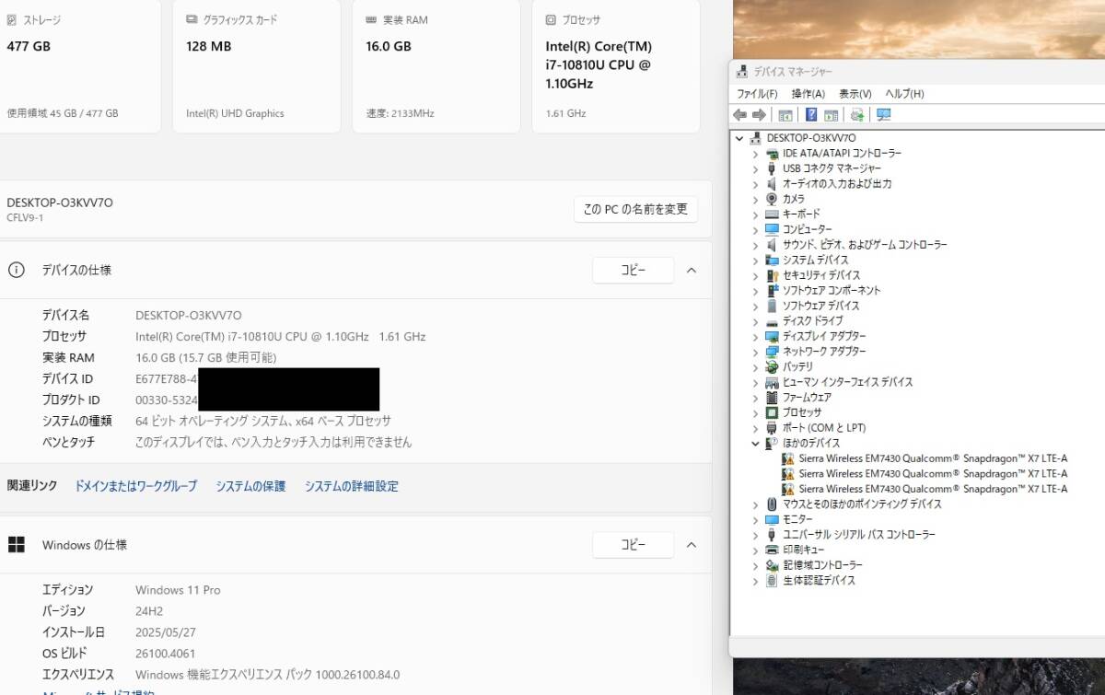
Task: Expand the ディスク ドライブ node
Action: click(756, 321)
